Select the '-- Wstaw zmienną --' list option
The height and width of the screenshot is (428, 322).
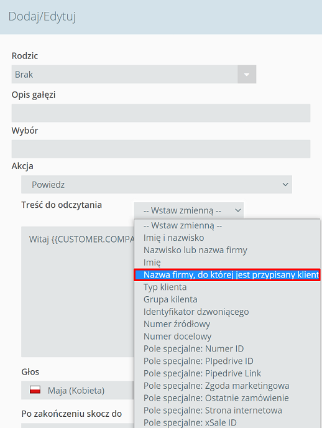pyautogui.click(x=228, y=225)
